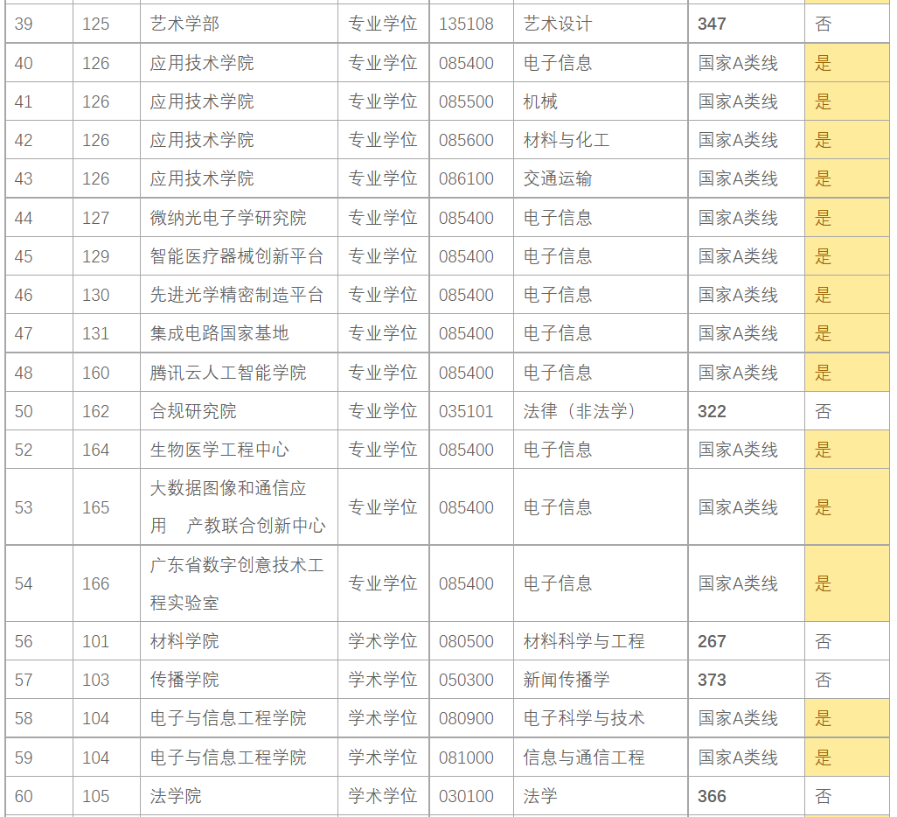Click the 交通运输 major cell
Screen dimensions: 897x817
coord(558,178)
